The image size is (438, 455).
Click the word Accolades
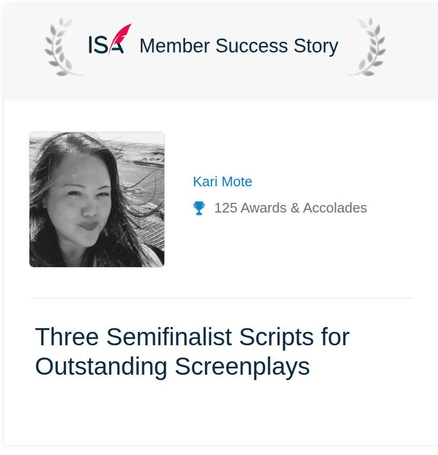(x=335, y=208)
